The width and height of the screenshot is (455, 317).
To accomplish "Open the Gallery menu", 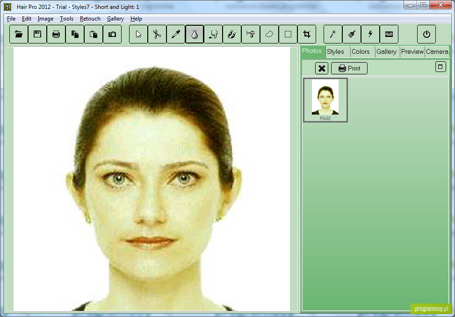I will [115, 19].
